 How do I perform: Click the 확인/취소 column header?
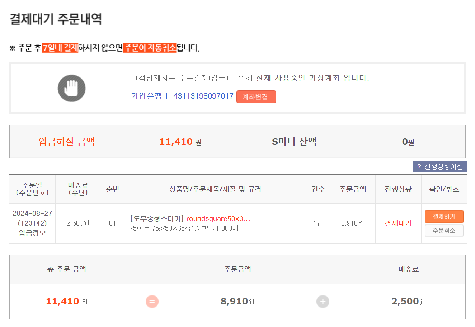click(444, 189)
